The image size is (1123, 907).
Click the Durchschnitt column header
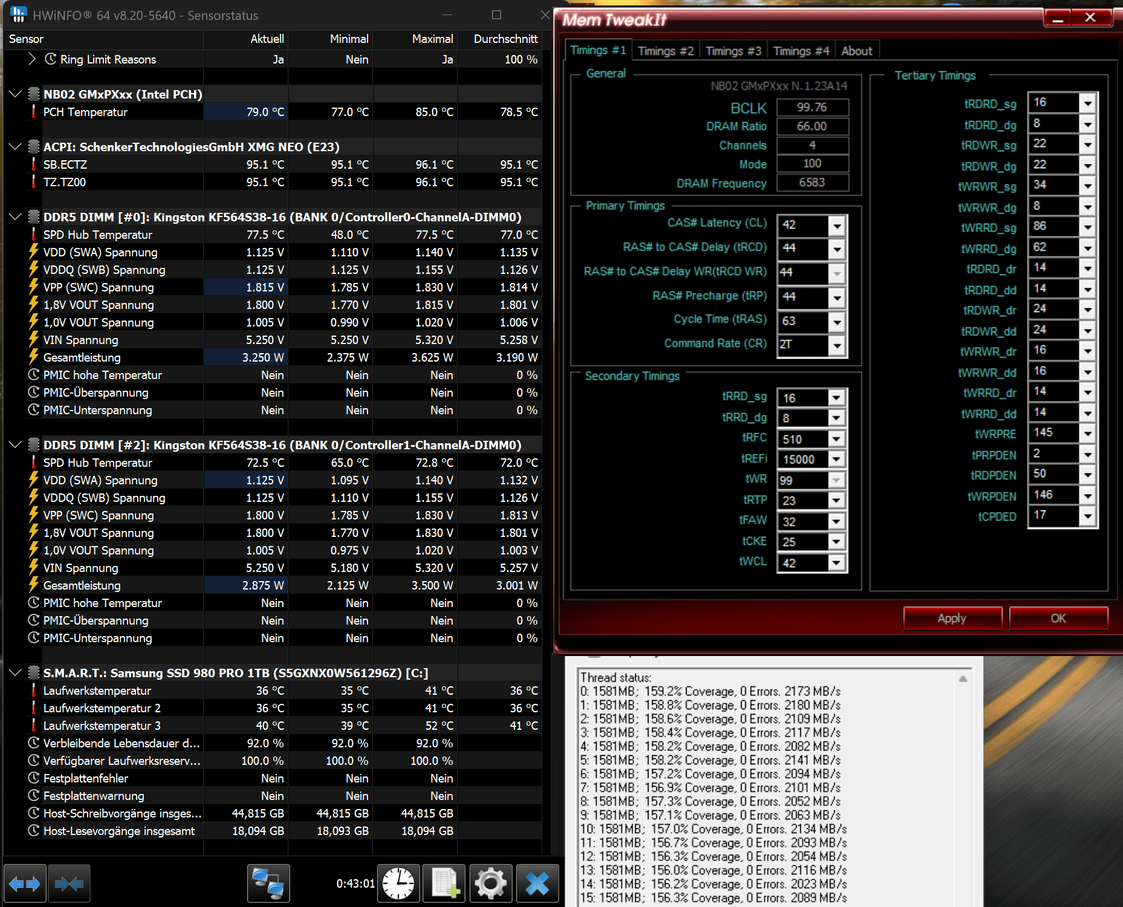pyautogui.click(x=500, y=39)
